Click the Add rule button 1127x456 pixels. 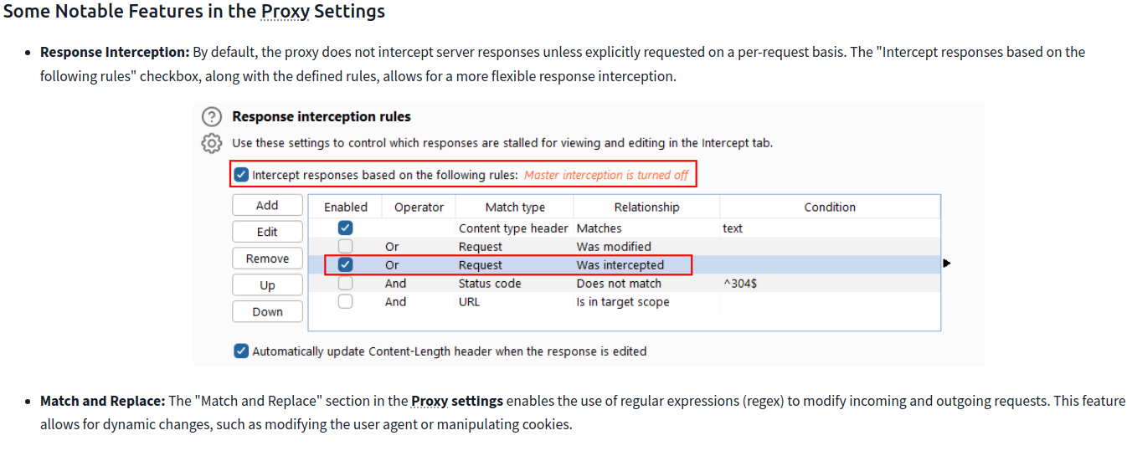(267, 205)
